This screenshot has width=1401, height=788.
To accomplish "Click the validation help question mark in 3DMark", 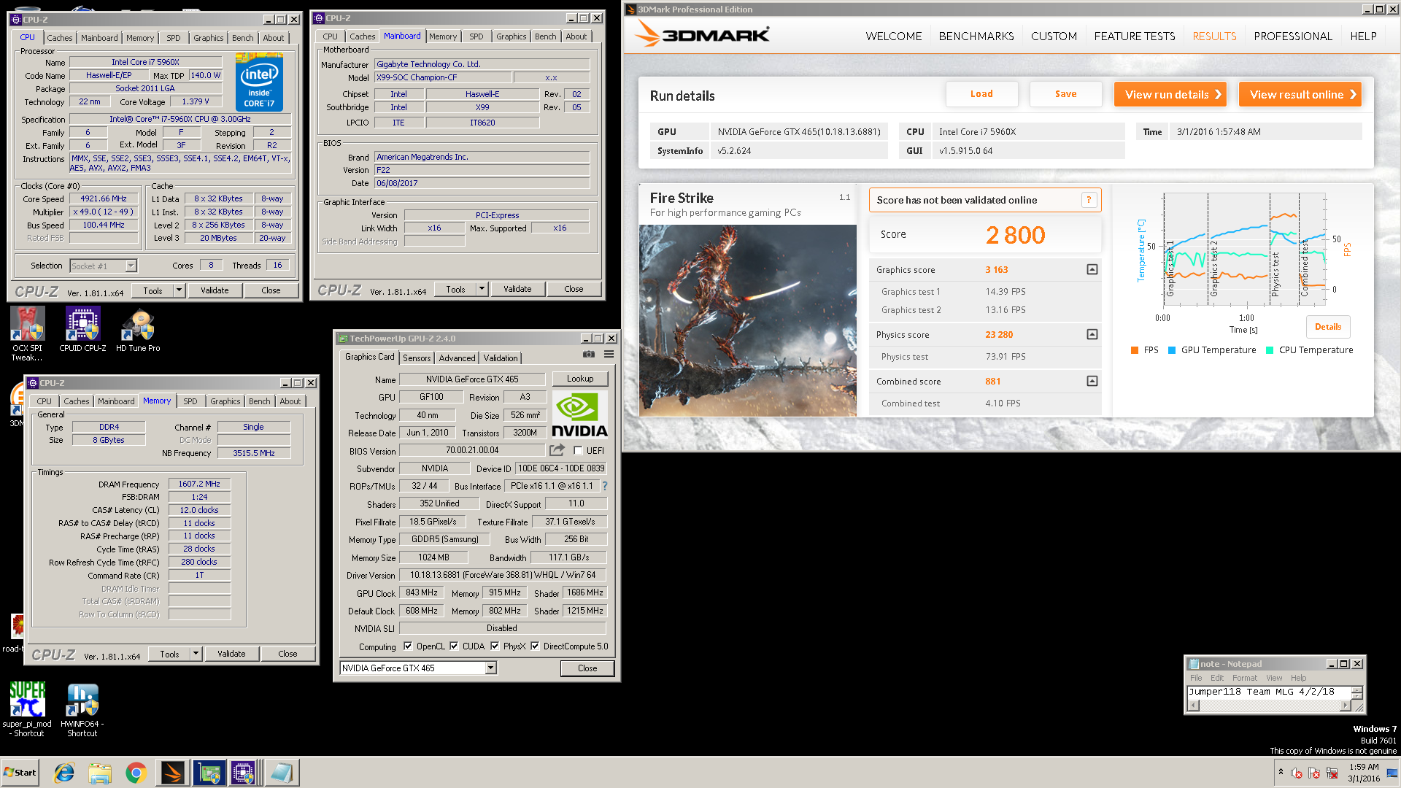I will (1089, 200).
